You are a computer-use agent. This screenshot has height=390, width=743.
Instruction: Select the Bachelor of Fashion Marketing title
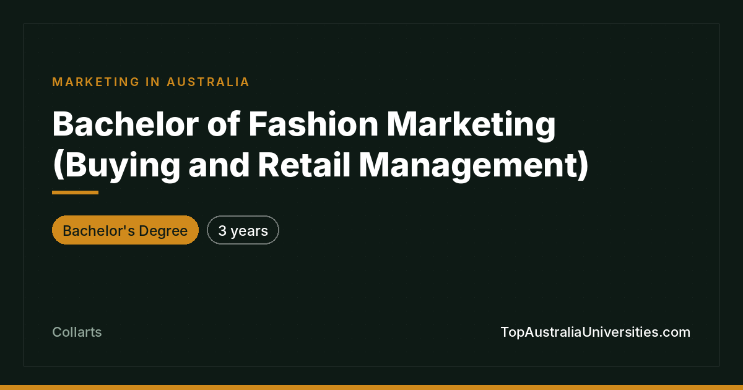[x=320, y=145]
